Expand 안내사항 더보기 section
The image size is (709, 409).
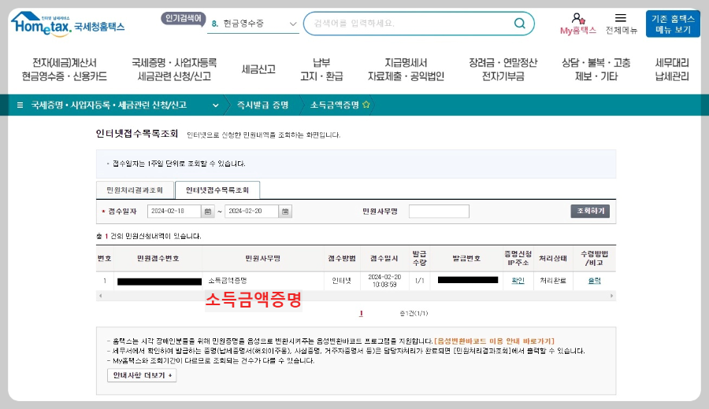pyautogui.click(x=142, y=375)
